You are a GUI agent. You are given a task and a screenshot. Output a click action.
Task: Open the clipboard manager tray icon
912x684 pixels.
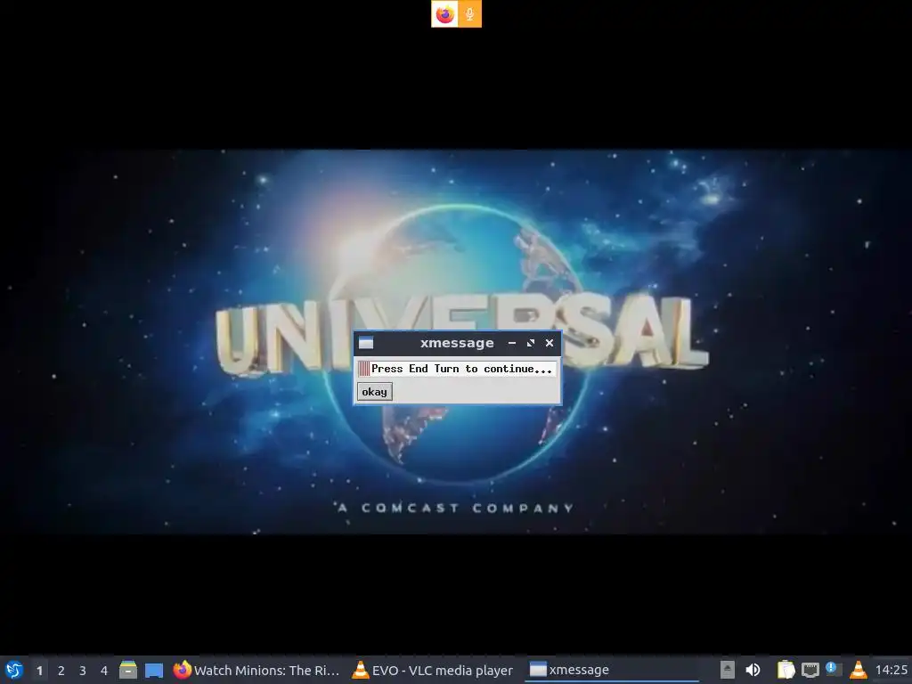tap(786, 670)
